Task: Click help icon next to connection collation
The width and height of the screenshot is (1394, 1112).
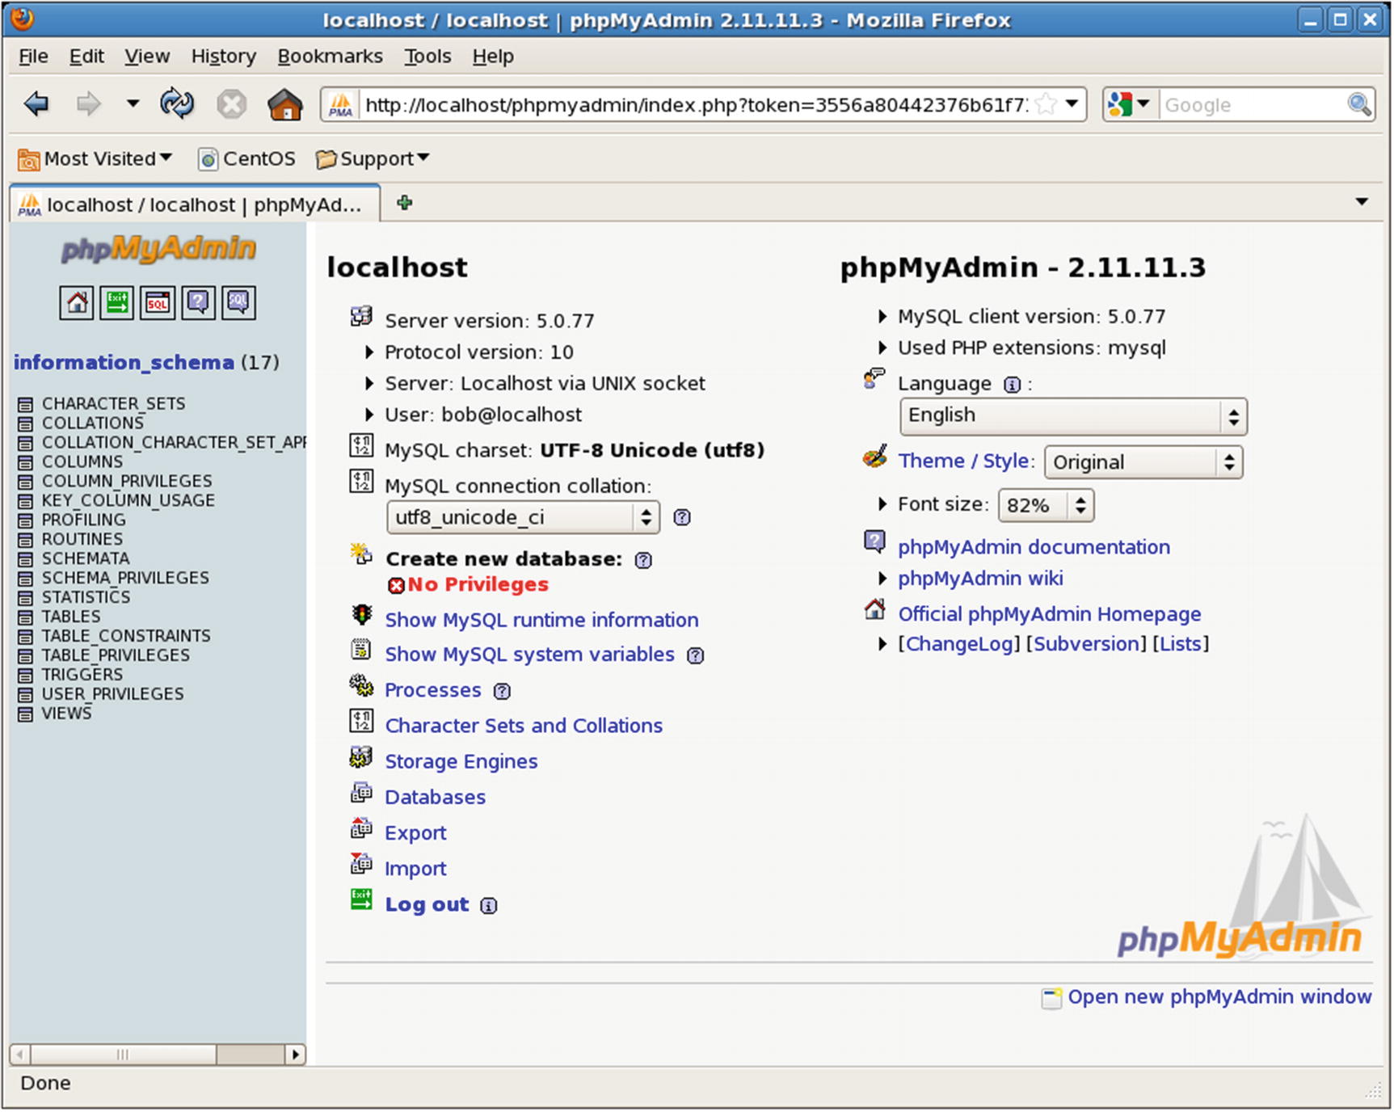Action: [682, 517]
